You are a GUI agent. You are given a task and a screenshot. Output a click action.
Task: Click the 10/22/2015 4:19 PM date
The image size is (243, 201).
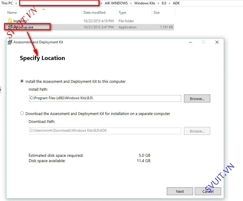[x=98, y=21]
